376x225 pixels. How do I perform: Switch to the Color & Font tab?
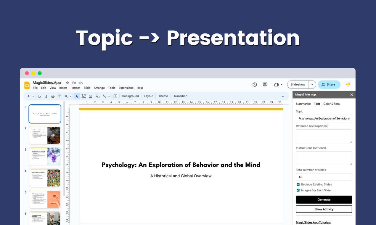pyautogui.click(x=332, y=104)
